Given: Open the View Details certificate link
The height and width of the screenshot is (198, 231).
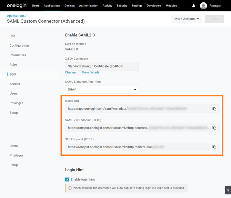Looking at the screenshot, I should [x=91, y=72].
